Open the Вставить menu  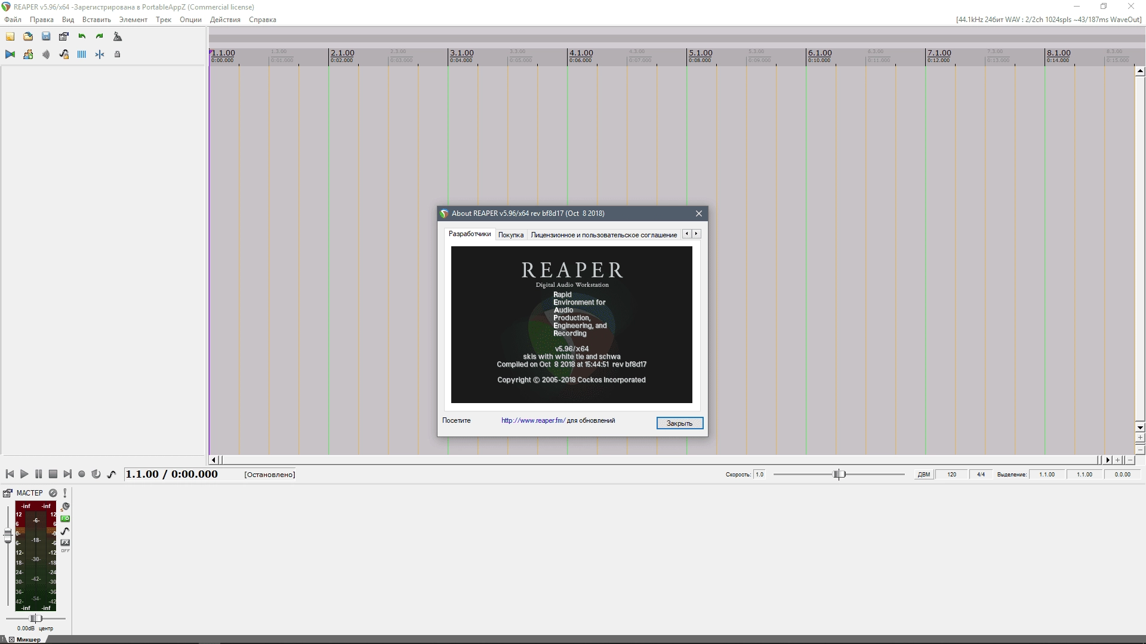point(97,20)
